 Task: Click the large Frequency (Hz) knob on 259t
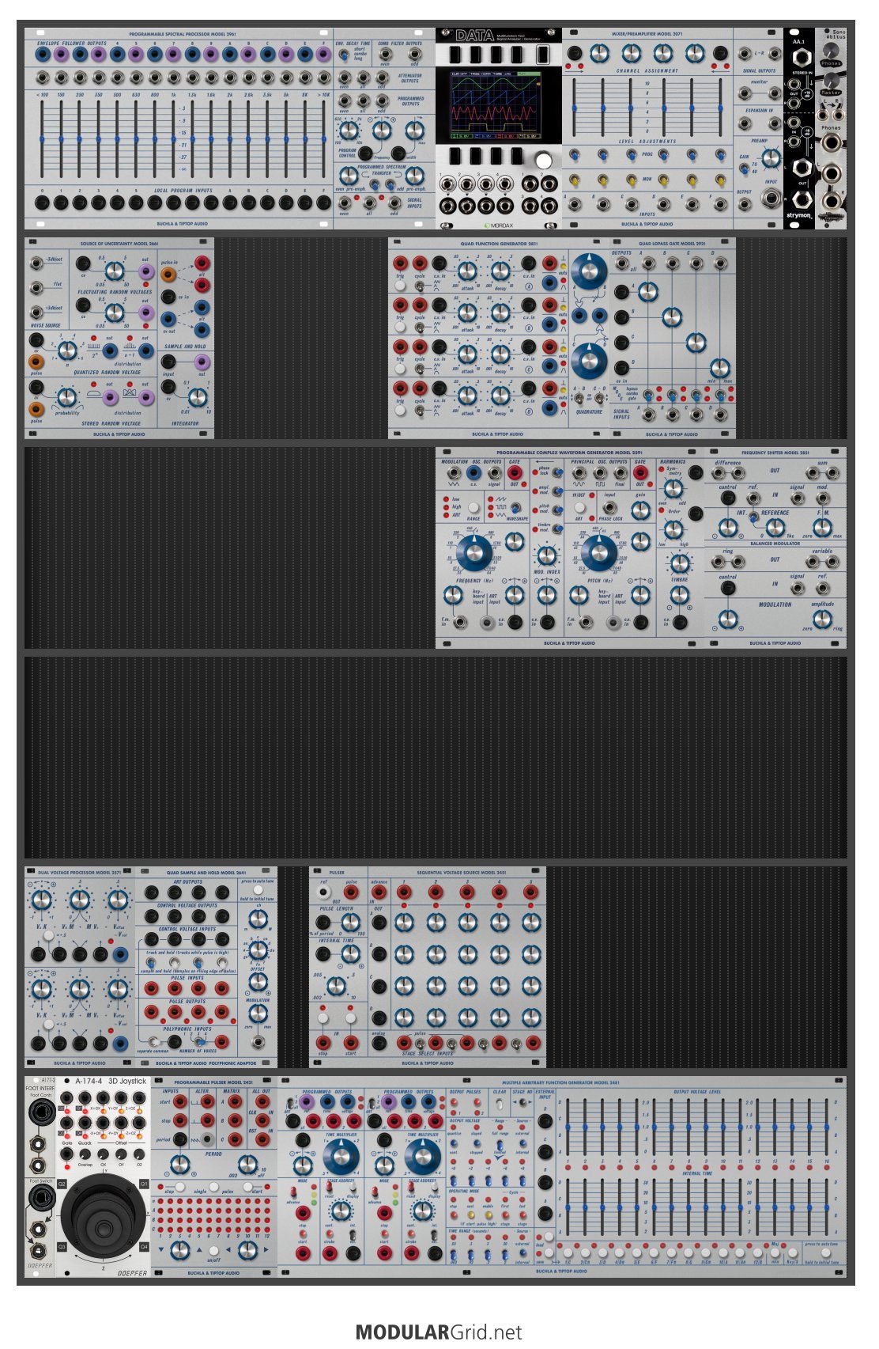tap(473, 551)
